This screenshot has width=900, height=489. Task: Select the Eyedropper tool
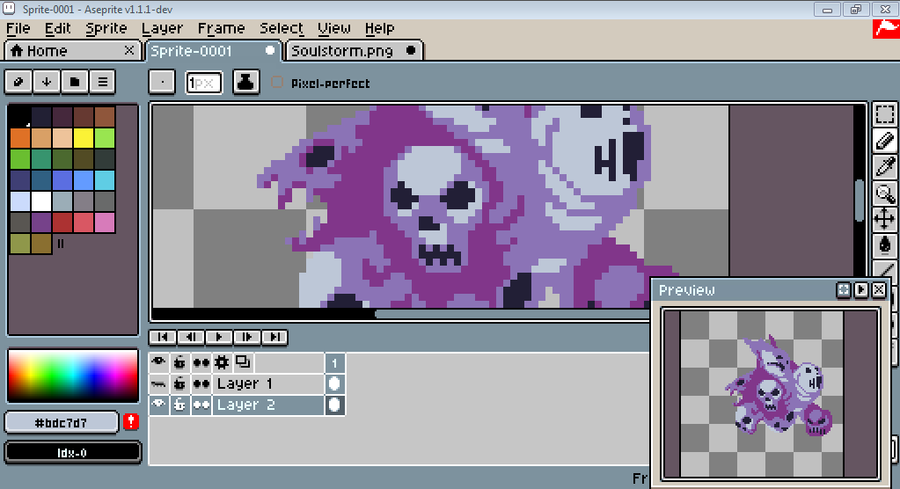(884, 167)
